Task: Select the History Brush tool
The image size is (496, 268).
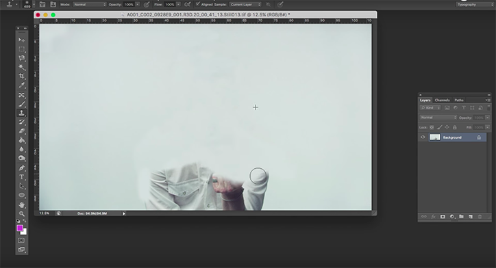Action: tap(21, 122)
